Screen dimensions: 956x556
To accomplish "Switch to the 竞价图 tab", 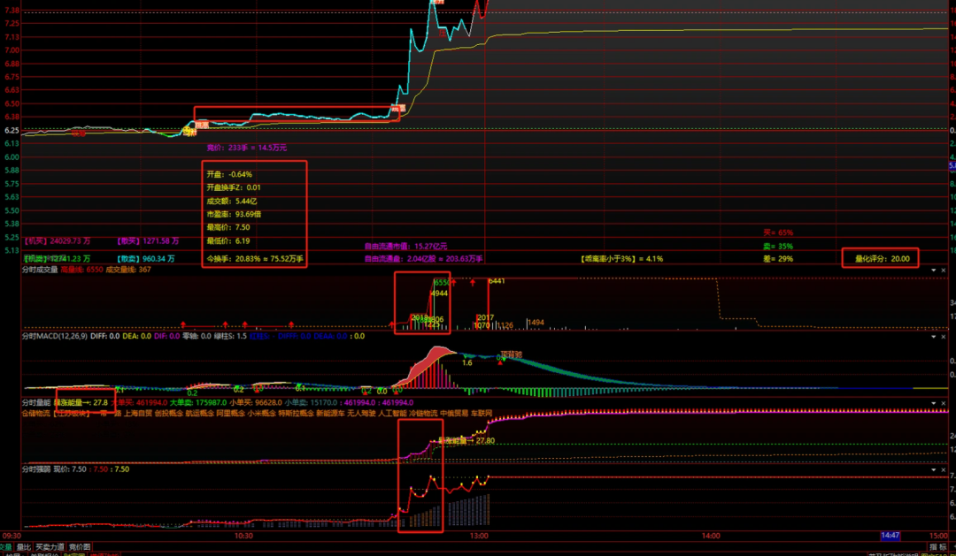I will [x=80, y=547].
